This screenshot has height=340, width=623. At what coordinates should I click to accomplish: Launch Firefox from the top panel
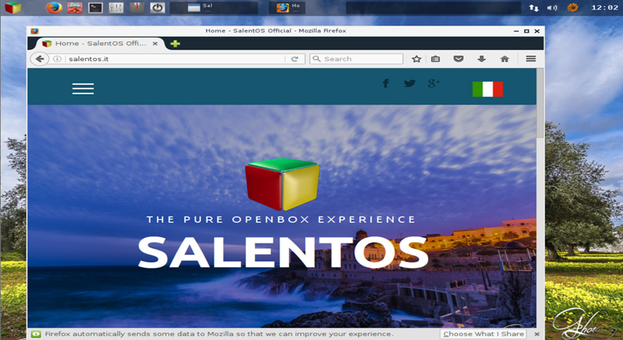[54, 8]
